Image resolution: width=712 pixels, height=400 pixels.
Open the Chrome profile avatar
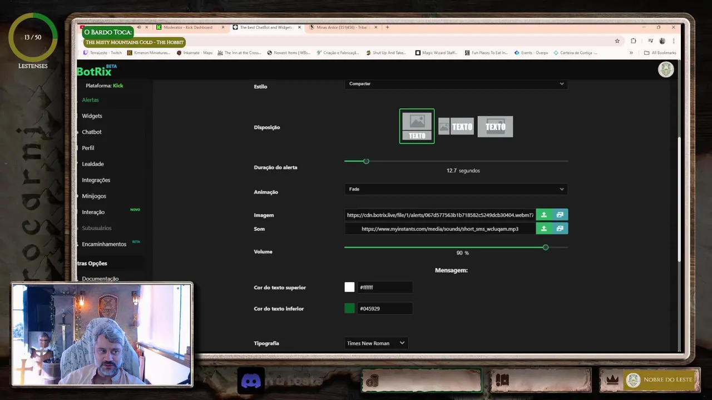662,41
